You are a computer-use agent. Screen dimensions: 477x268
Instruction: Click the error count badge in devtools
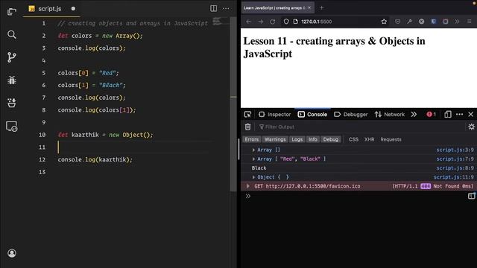point(431,114)
